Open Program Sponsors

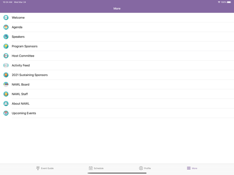click(117, 46)
